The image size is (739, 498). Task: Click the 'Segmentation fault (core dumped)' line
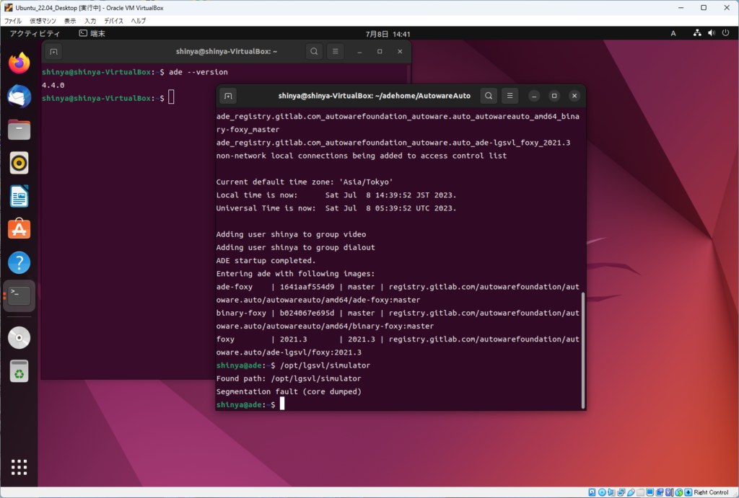pos(289,391)
